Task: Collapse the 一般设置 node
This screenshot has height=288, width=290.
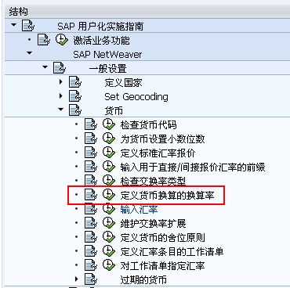Action: click(x=45, y=67)
